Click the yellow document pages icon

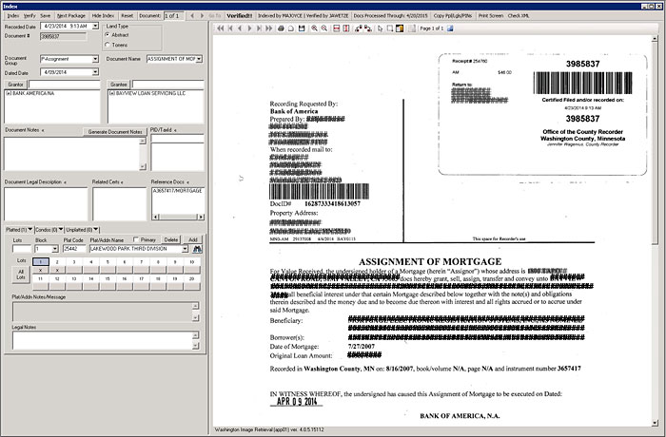[x=400, y=28]
